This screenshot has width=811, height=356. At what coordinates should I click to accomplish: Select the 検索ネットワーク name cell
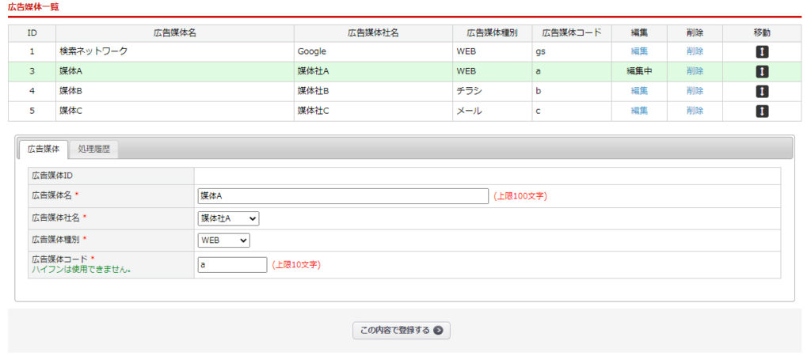(175, 51)
